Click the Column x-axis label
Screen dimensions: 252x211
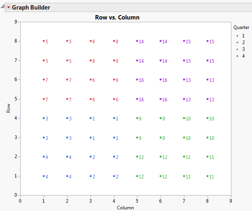point(125,207)
